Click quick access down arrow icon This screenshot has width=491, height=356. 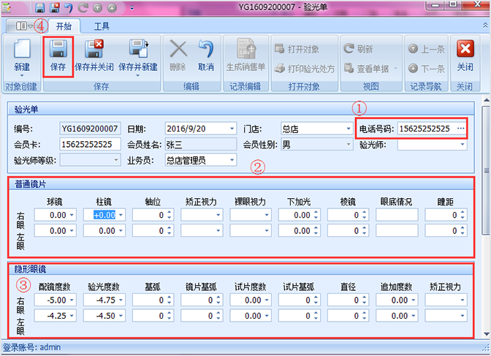[x=112, y=7]
